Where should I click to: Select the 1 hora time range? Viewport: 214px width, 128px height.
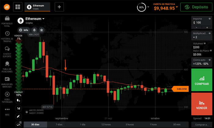[153, 124]
